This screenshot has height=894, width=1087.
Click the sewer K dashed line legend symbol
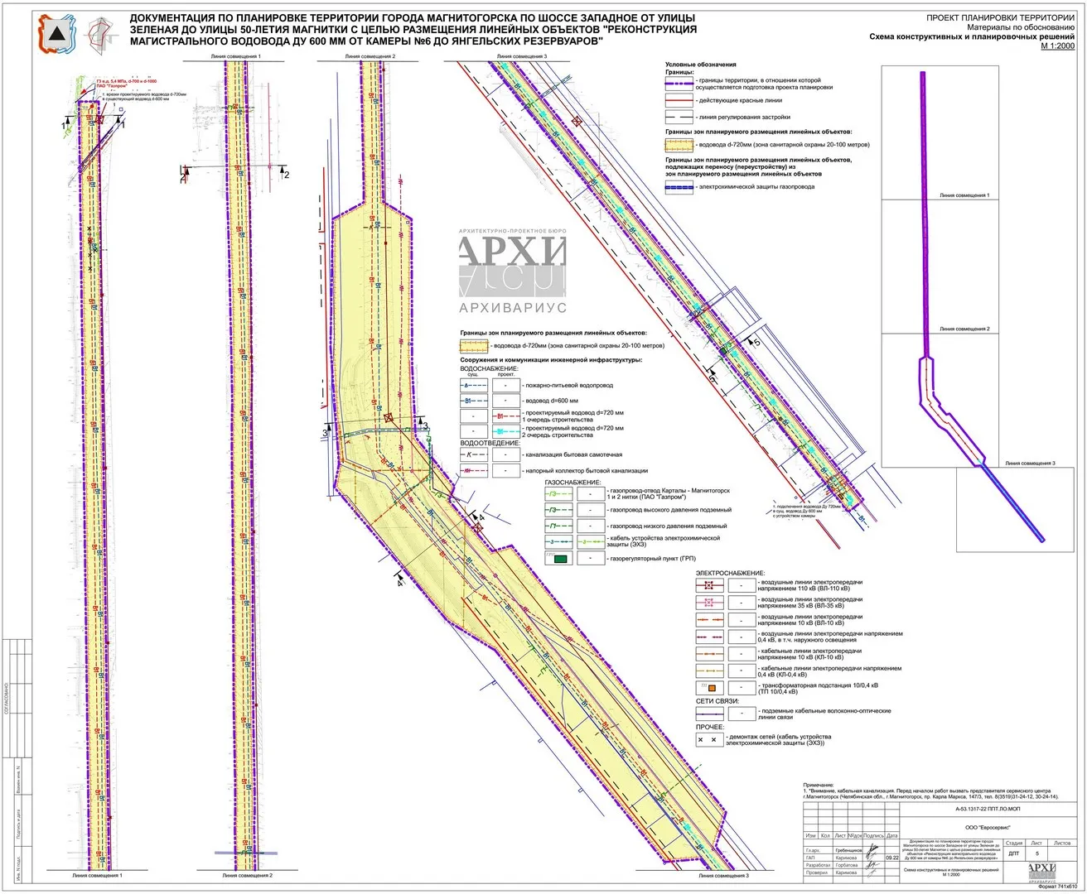coord(474,454)
